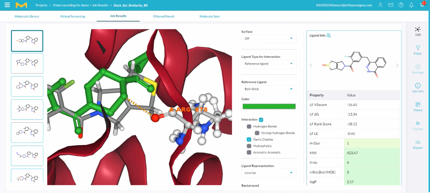Switch to the Filtered Result tab
The width and height of the screenshot is (430, 193).
[x=164, y=17]
